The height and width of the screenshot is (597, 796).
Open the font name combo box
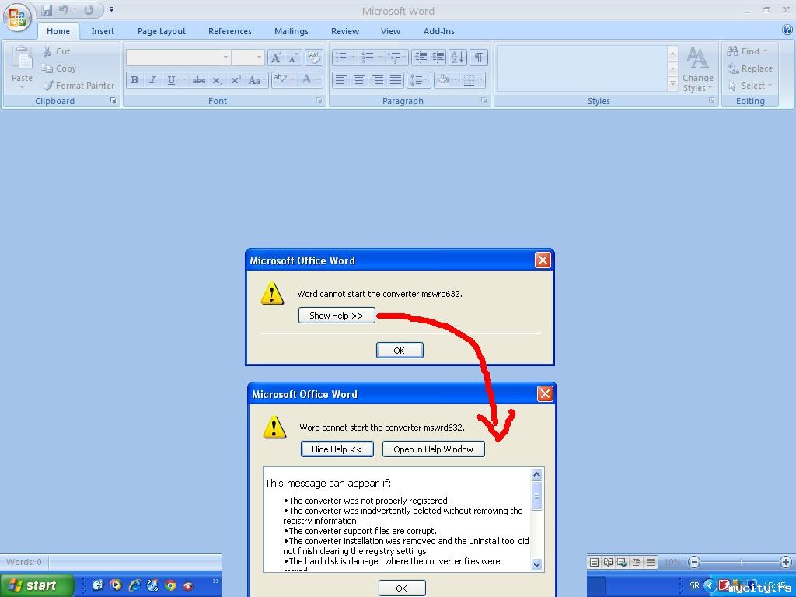178,58
